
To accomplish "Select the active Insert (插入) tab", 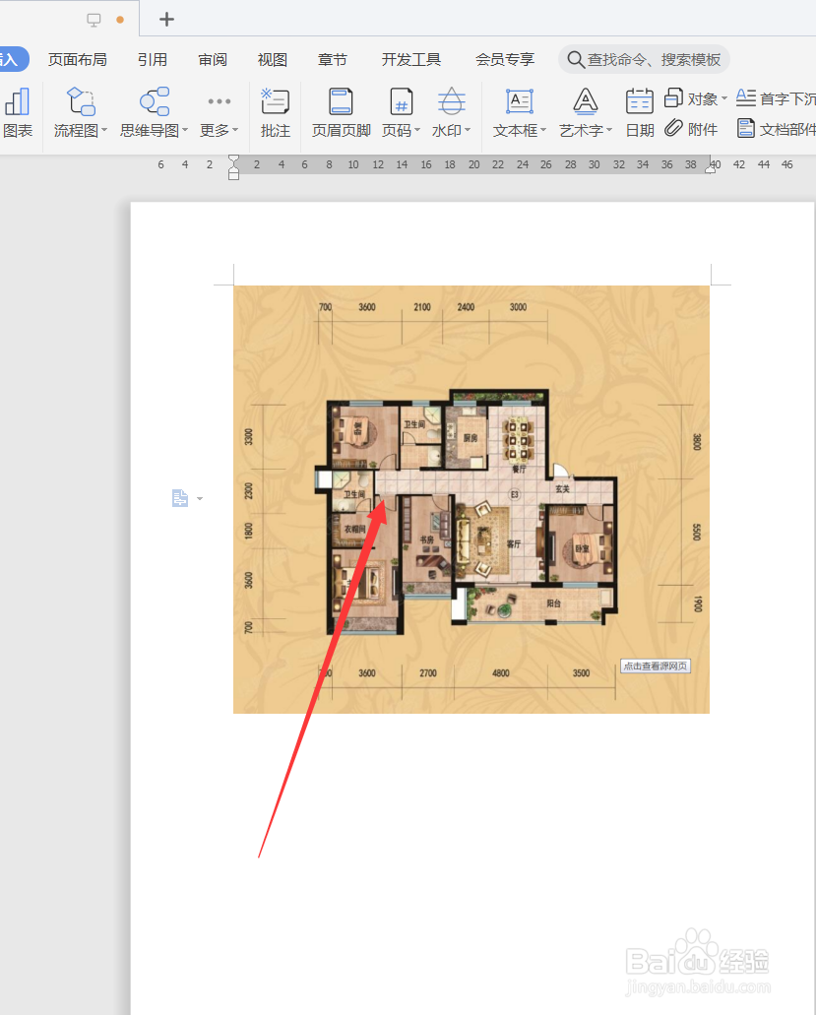I will [13, 59].
